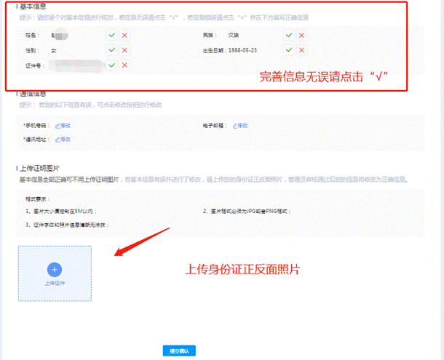Confirm 证件号 with the green checkmark
Image resolution: width=444 pixels, height=360 pixels.
[111, 65]
